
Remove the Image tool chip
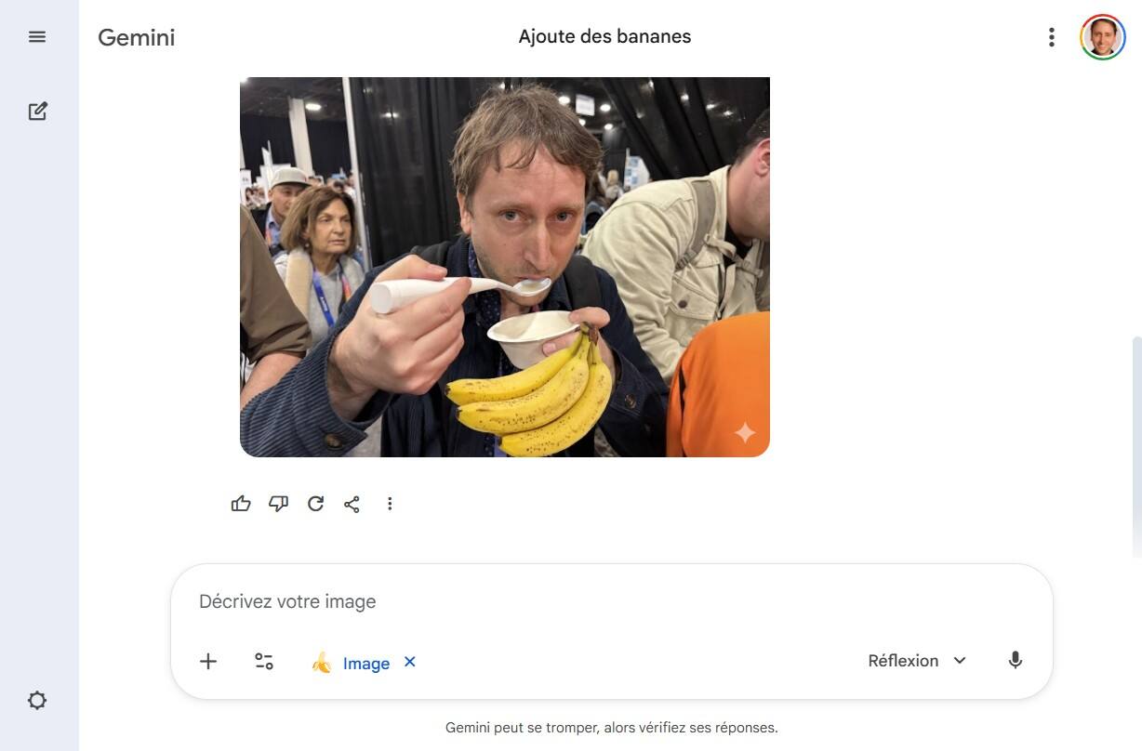[409, 662]
